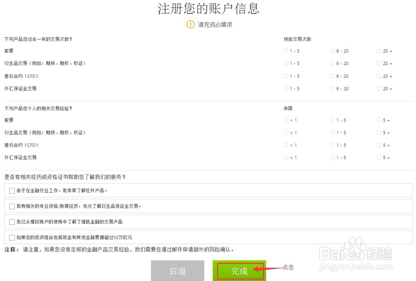Check the 由于在金融行业工作 checkbox
This screenshot has height=281, width=416.
coord(12,191)
